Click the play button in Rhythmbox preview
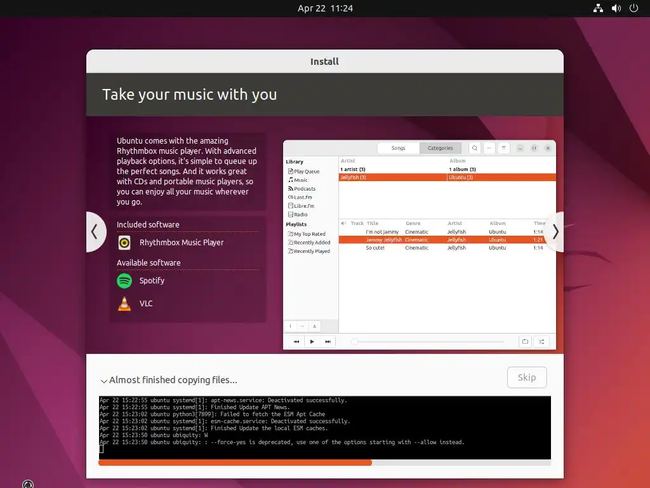 tap(312, 341)
